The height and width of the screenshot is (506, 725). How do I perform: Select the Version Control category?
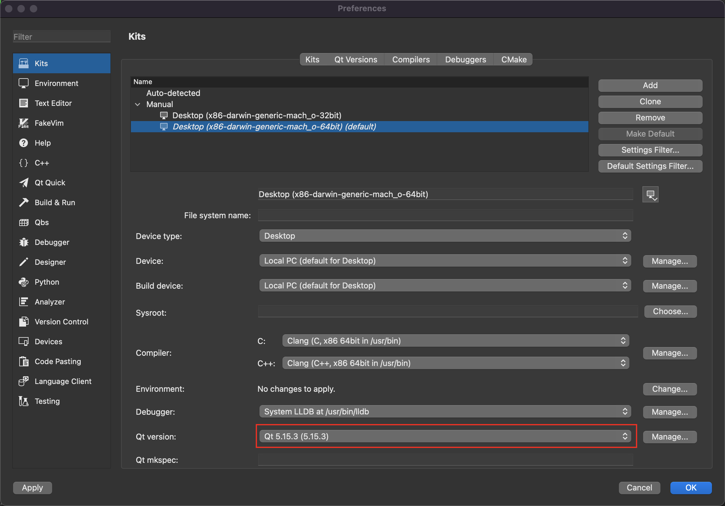click(61, 322)
